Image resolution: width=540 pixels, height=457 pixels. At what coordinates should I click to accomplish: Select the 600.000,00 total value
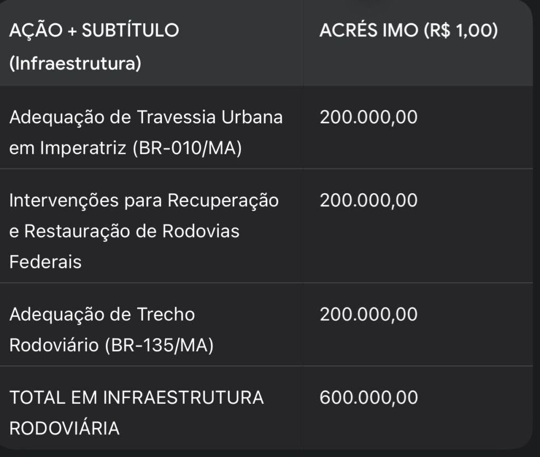click(368, 397)
